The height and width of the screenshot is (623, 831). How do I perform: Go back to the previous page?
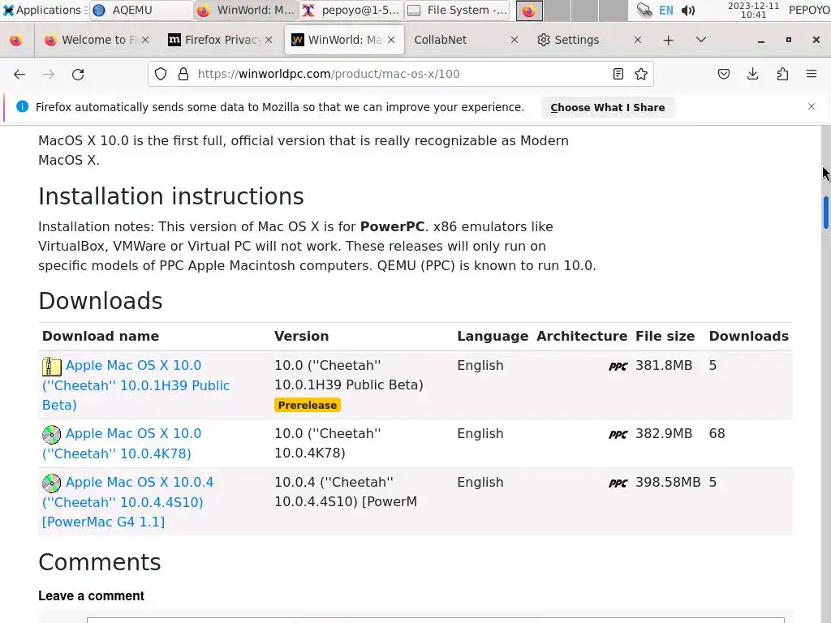(19, 74)
